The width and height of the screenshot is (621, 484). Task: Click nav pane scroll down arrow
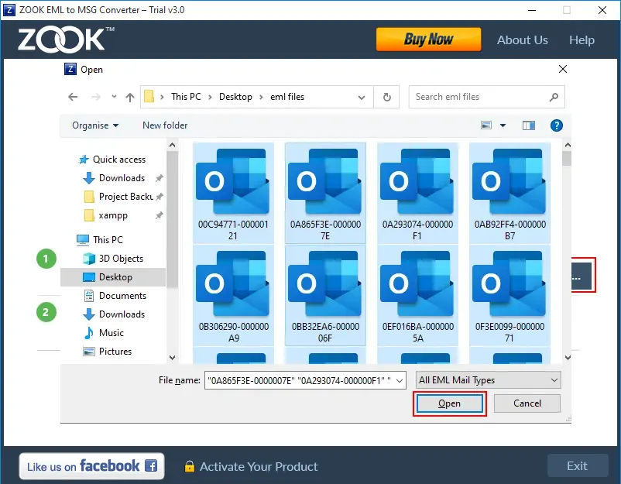tap(172, 358)
